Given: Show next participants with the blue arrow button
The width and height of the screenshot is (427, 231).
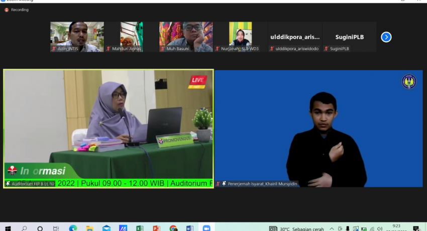Looking at the screenshot, I should coord(386,37).
